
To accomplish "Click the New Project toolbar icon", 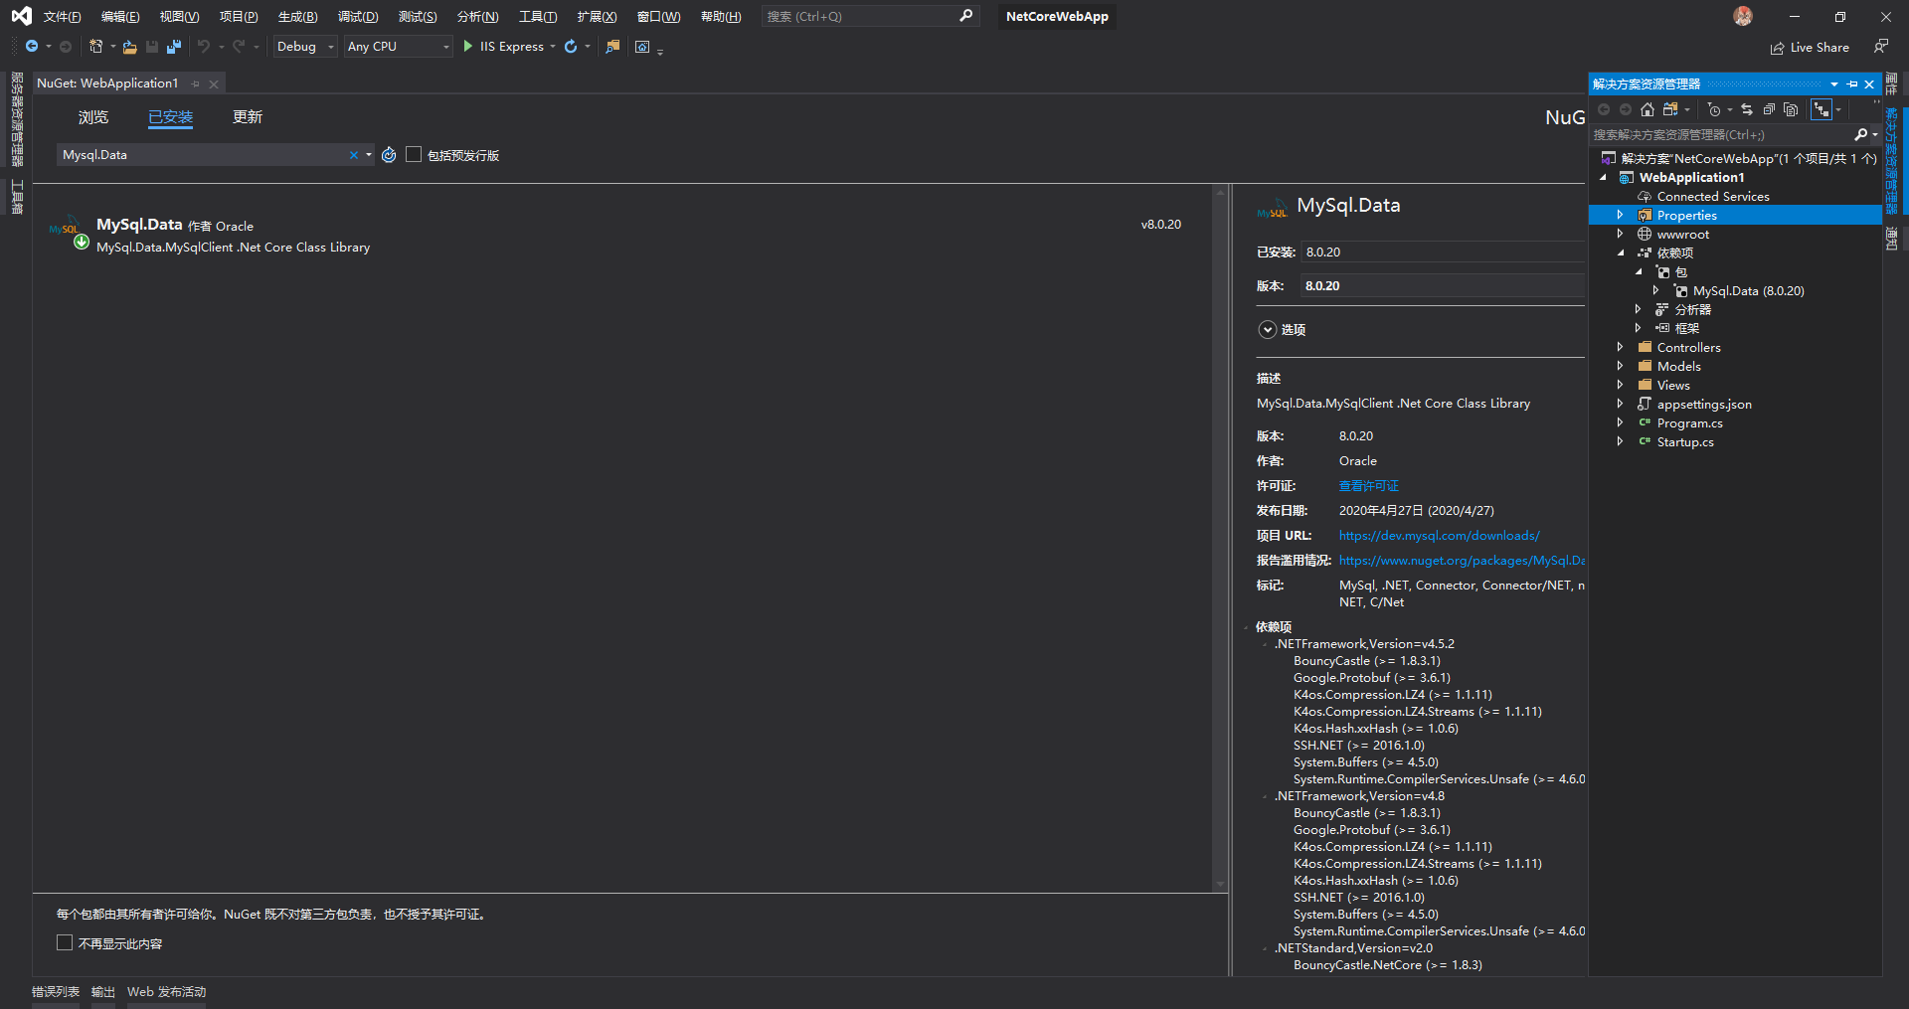I will click(95, 47).
